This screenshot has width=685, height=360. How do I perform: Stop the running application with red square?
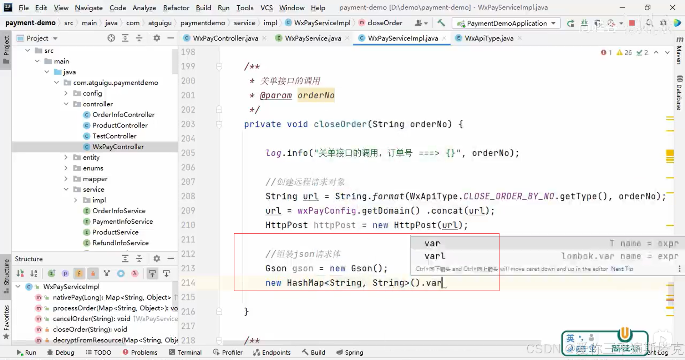tap(632, 23)
